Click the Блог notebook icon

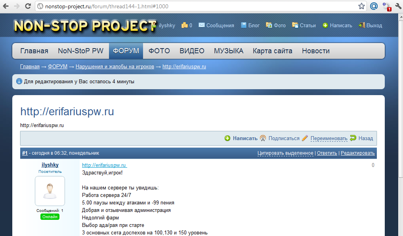243,25
